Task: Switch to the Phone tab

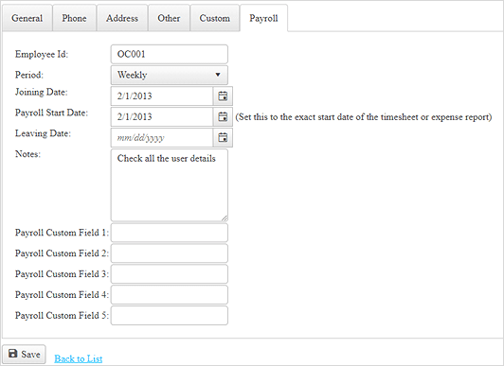Action: (74, 18)
